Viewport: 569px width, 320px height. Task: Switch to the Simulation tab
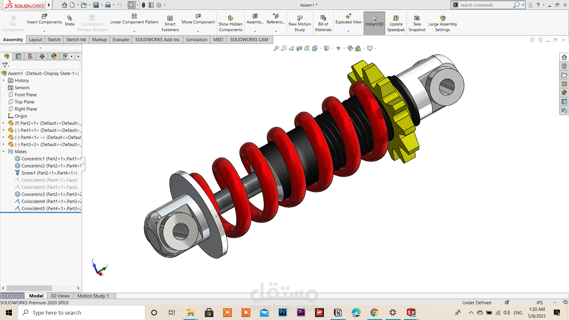coord(196,39)
